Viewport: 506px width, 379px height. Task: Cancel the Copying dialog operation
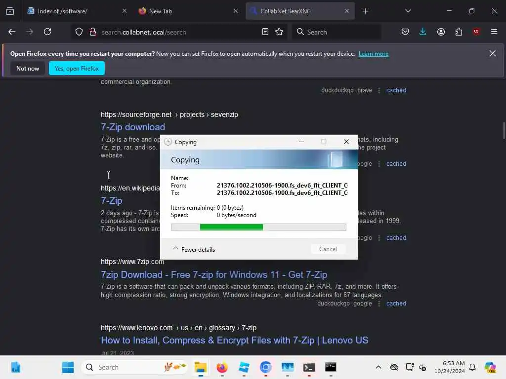coord(328,249)
